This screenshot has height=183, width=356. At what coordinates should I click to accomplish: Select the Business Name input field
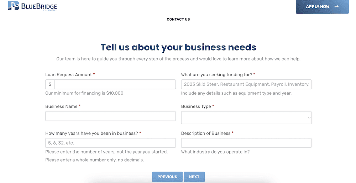[110, 116]
